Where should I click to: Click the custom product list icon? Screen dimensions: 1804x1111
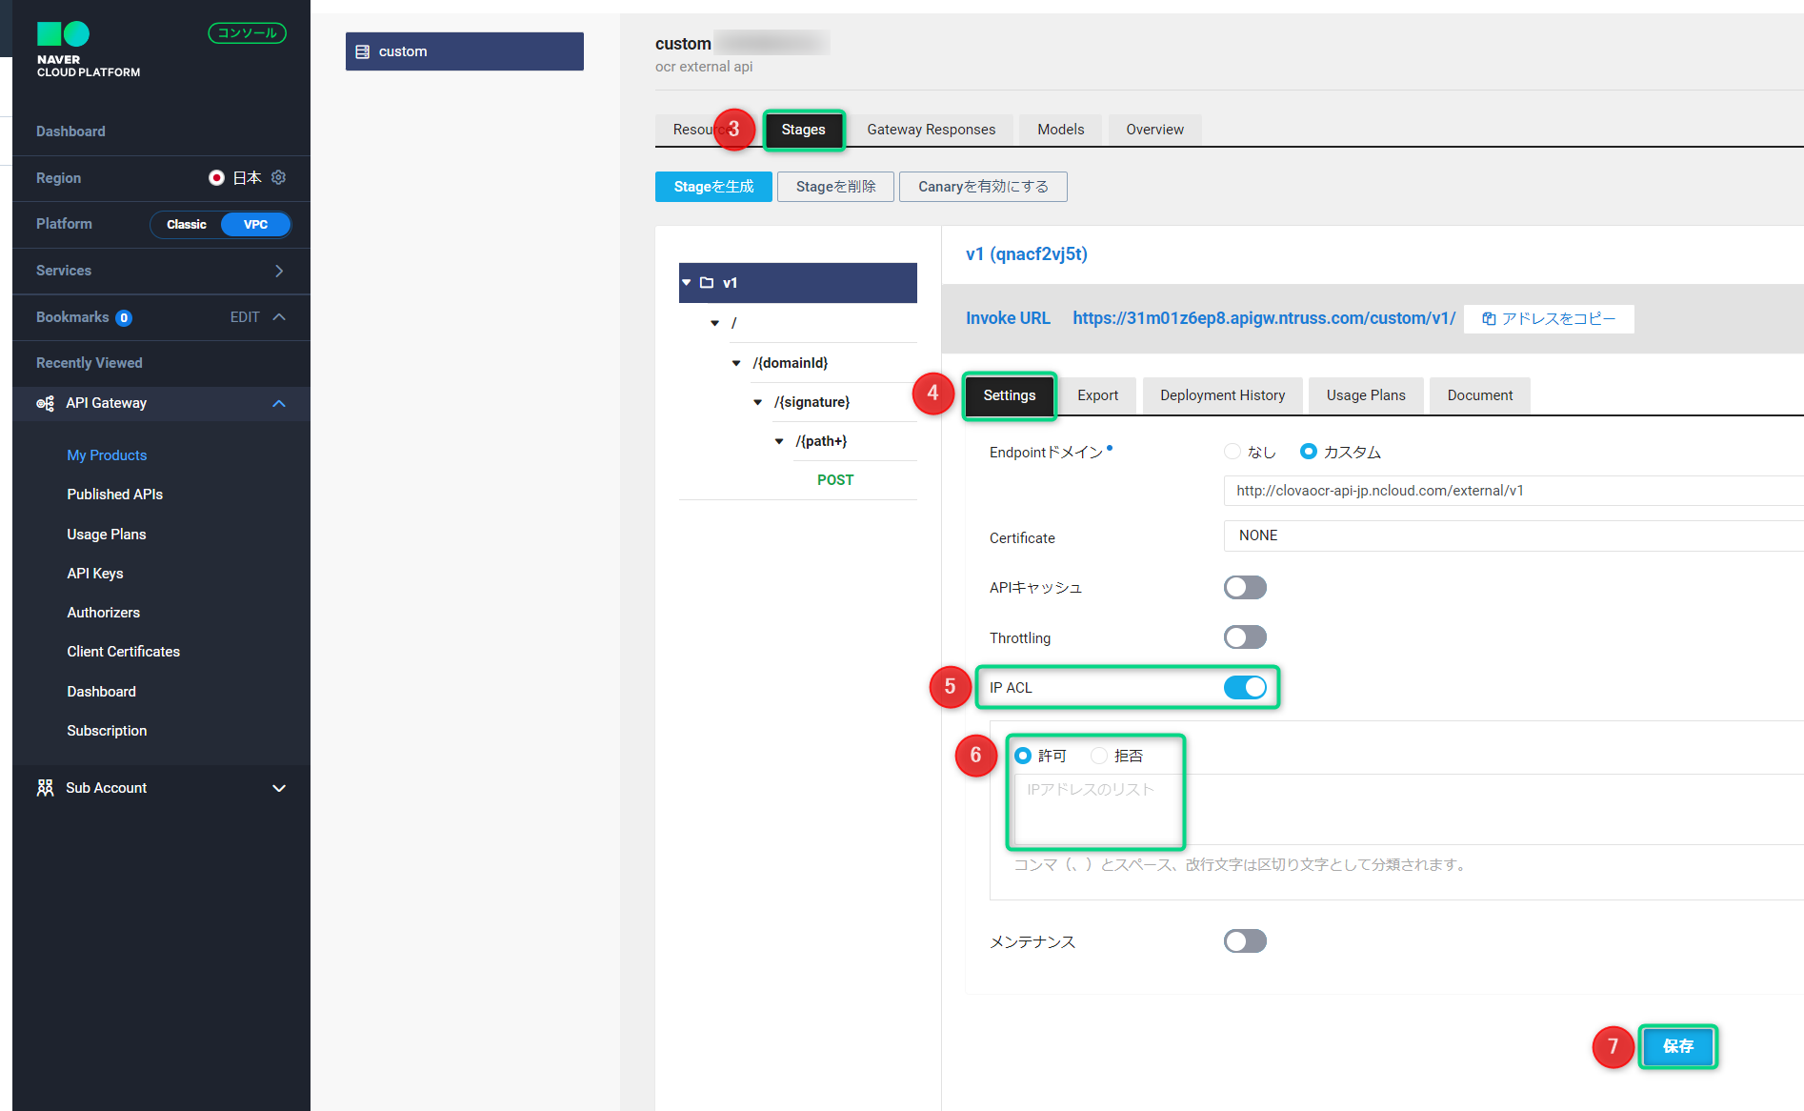click(363, 51)
